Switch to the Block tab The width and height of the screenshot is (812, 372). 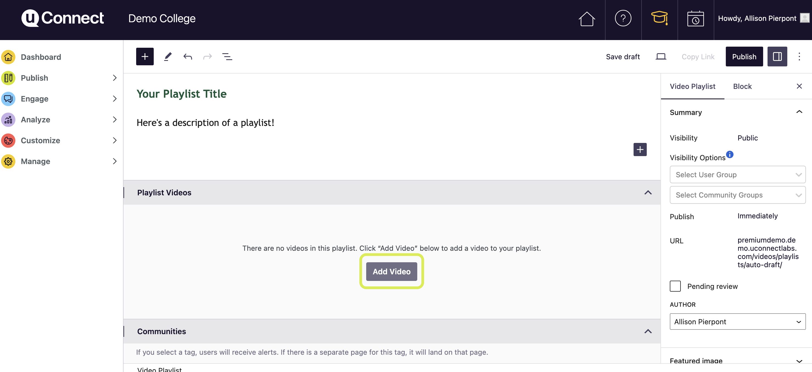pyautogui.click(x=742, y=86)
